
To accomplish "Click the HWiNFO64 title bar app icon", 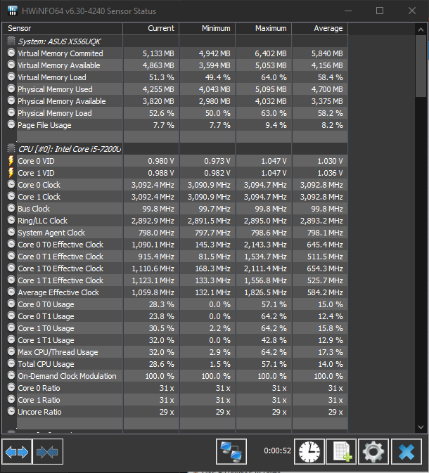I will point(13,11).
